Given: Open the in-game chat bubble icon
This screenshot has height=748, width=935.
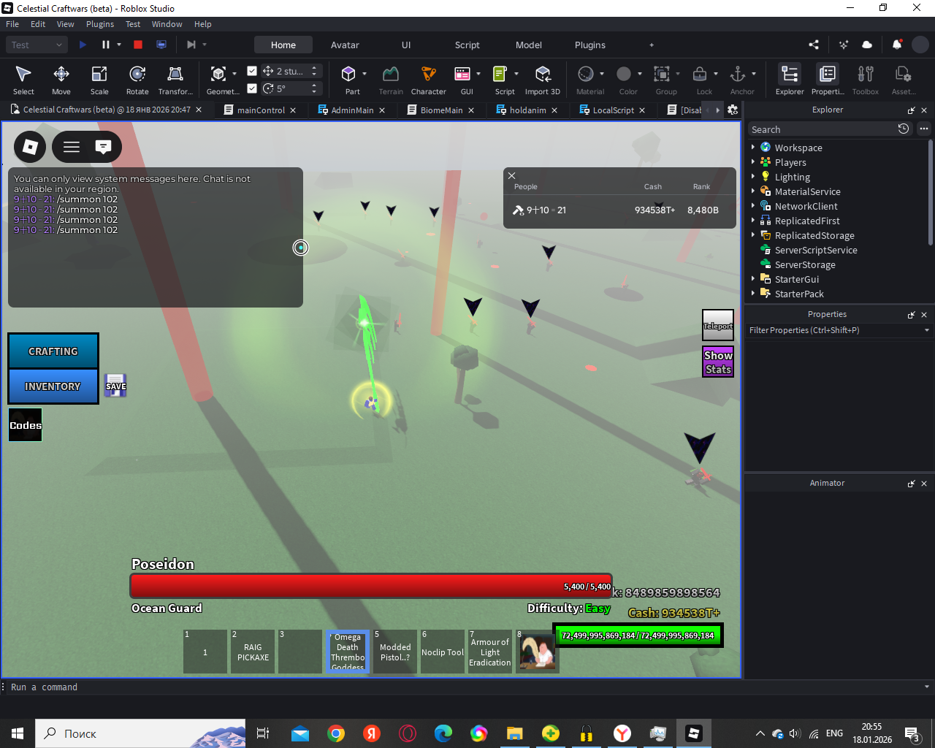Looking at the screenshot, I should tap(104, 147).
